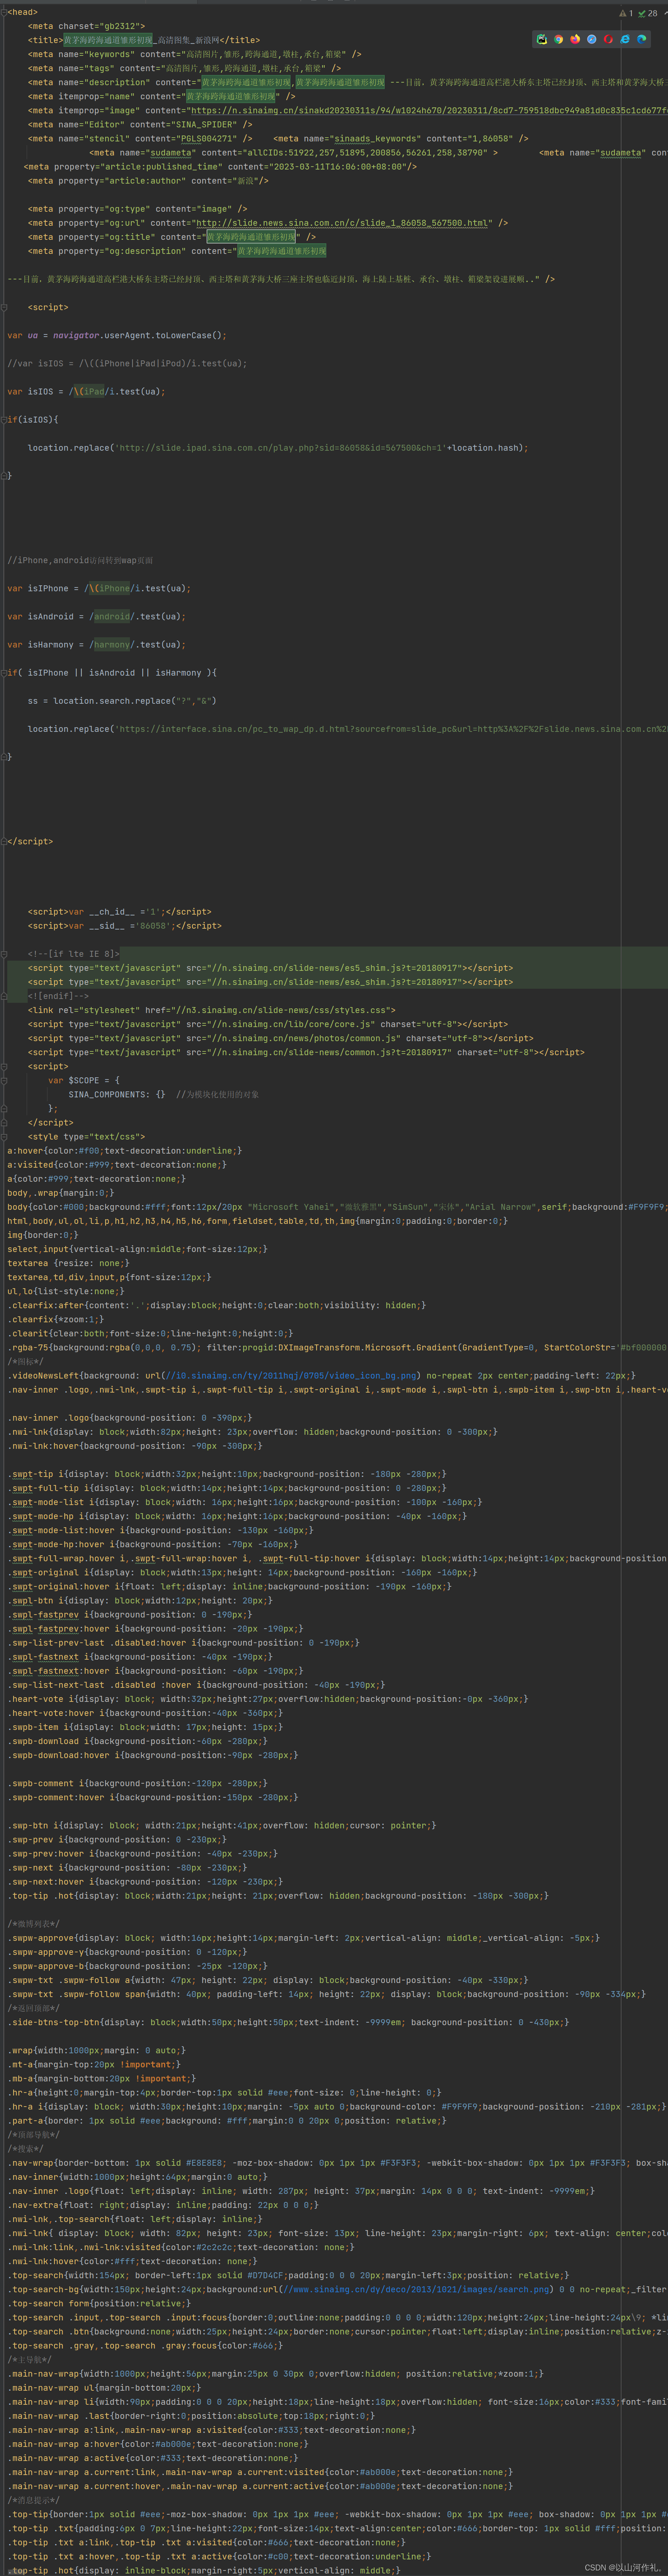The height and width of the screenshot is (2576, 668).
Task: Open page in Opera browser
Action: coord(608,39)
